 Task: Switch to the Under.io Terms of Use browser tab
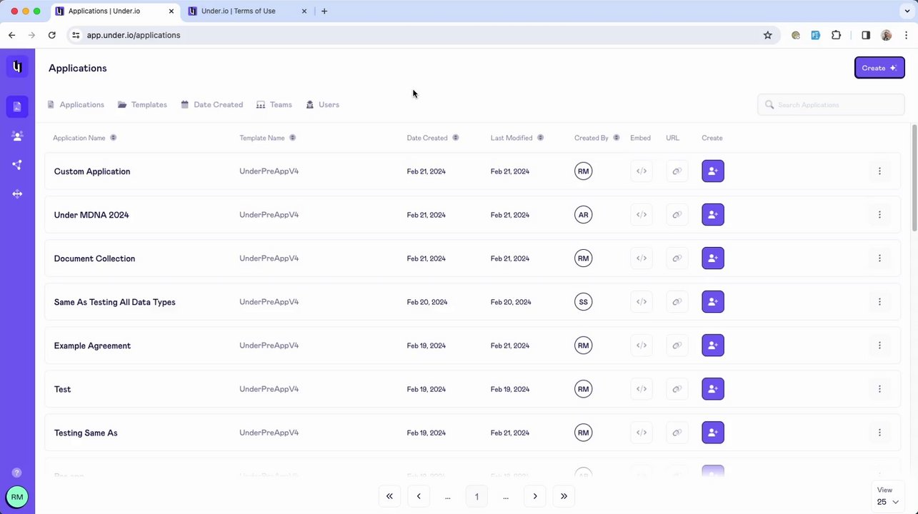click(249, 11)
